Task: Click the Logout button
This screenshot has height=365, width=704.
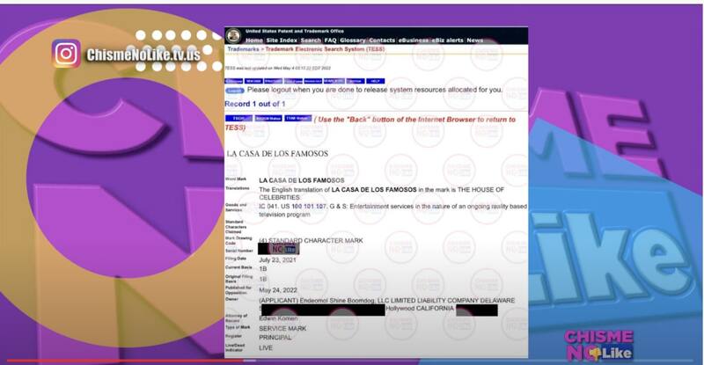Action: tap(234, 90)
